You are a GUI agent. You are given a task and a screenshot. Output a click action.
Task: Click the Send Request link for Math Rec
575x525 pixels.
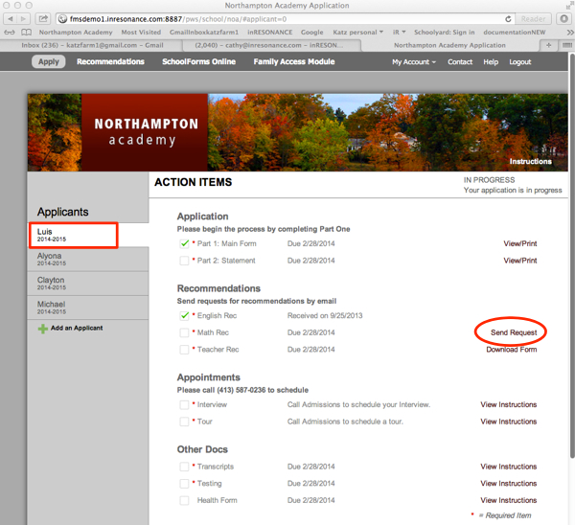click(x=513, y=332)
